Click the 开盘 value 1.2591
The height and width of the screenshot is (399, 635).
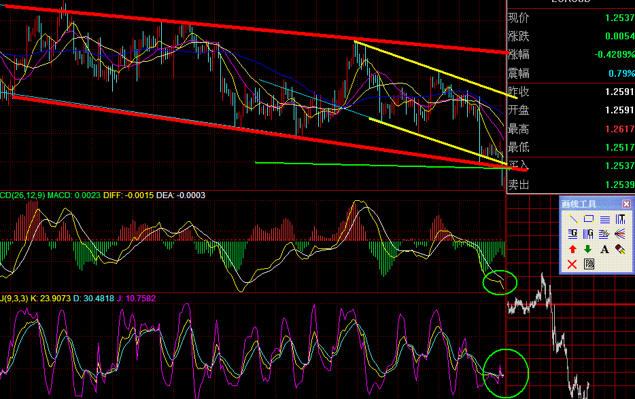pos(619,110)
